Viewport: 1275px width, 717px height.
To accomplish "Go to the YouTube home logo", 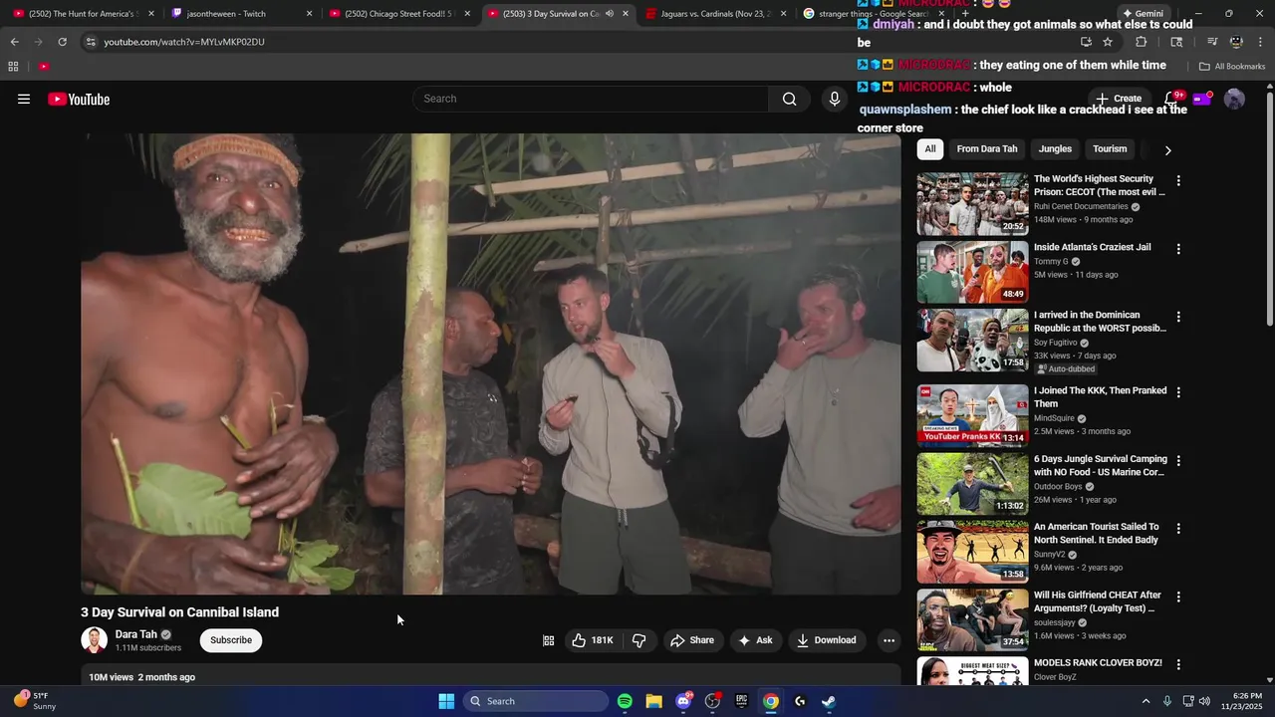I will tap(79, 99).
